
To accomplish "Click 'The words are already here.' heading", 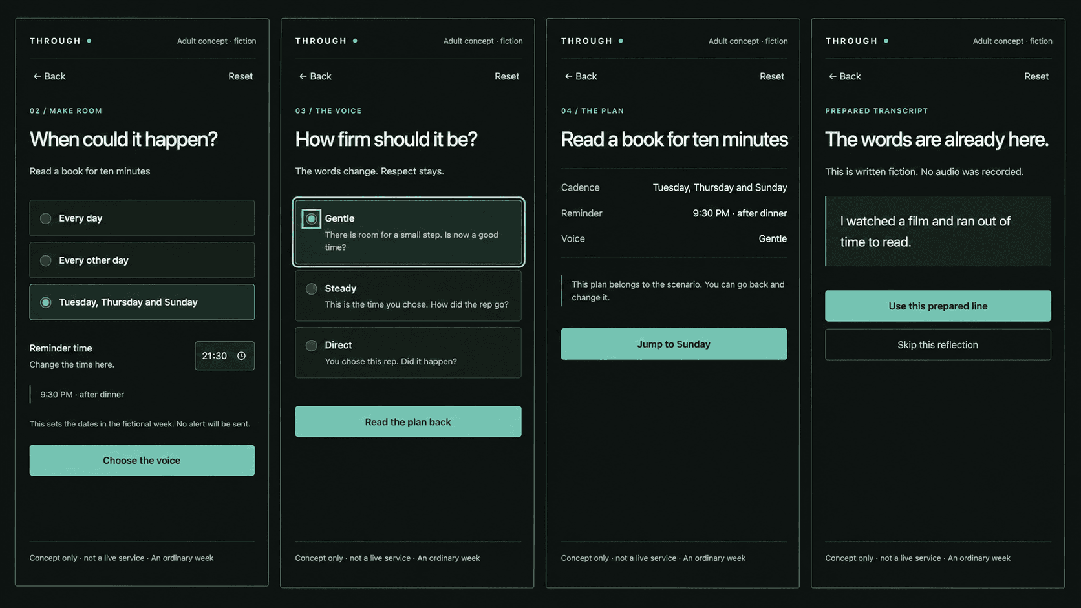I will pos(937,140).
